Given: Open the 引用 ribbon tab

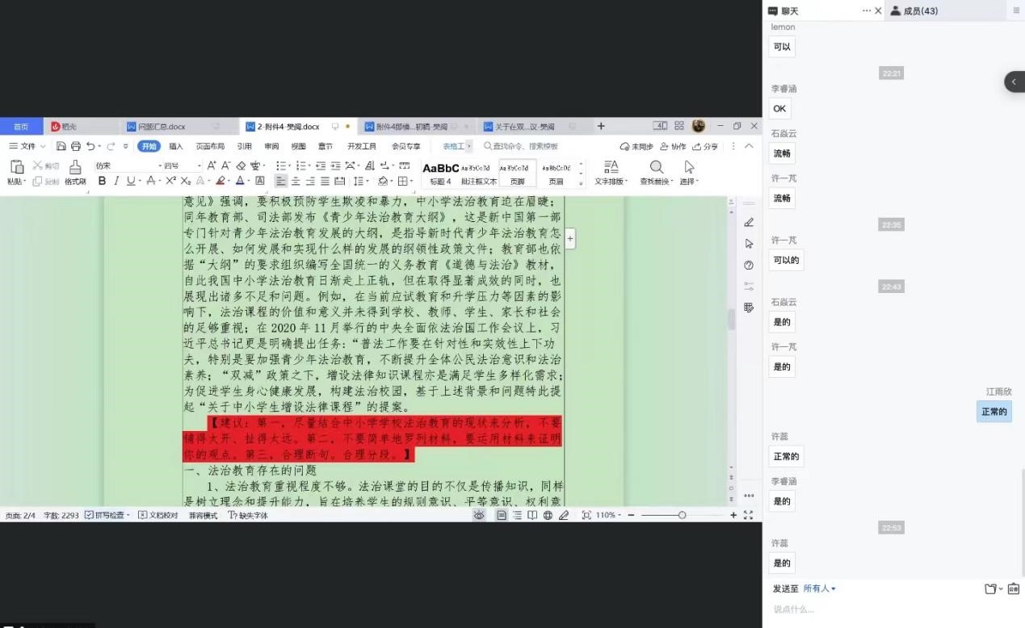Looking at the screenshot, I should (x=244, y=146).
